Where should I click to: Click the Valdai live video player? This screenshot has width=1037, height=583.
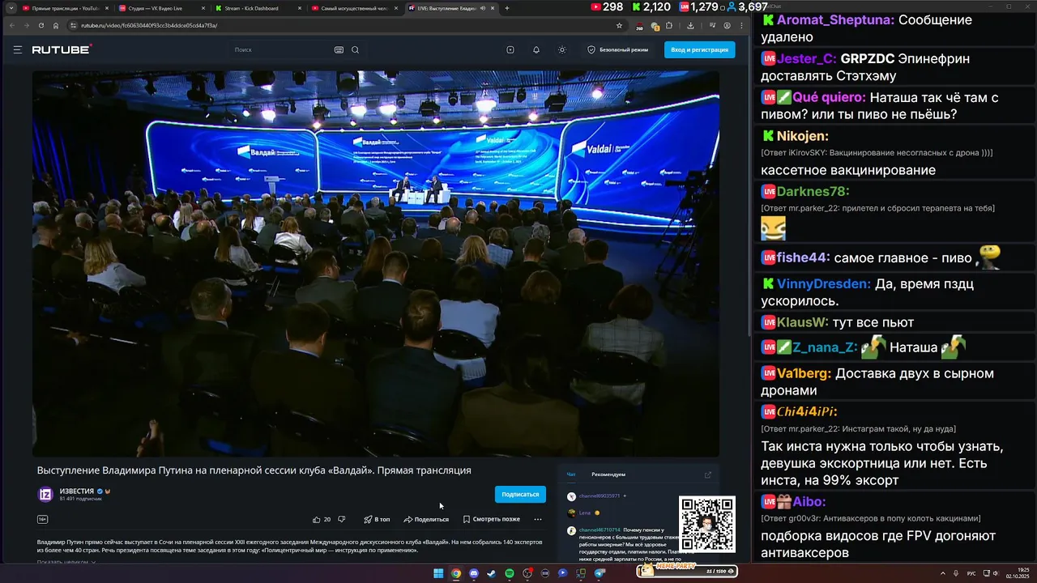376,263
